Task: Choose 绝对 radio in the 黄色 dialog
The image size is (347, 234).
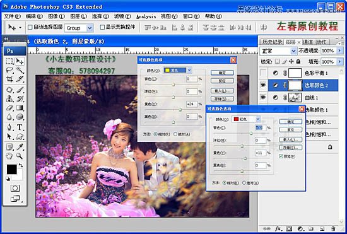Action: (175, 134)
